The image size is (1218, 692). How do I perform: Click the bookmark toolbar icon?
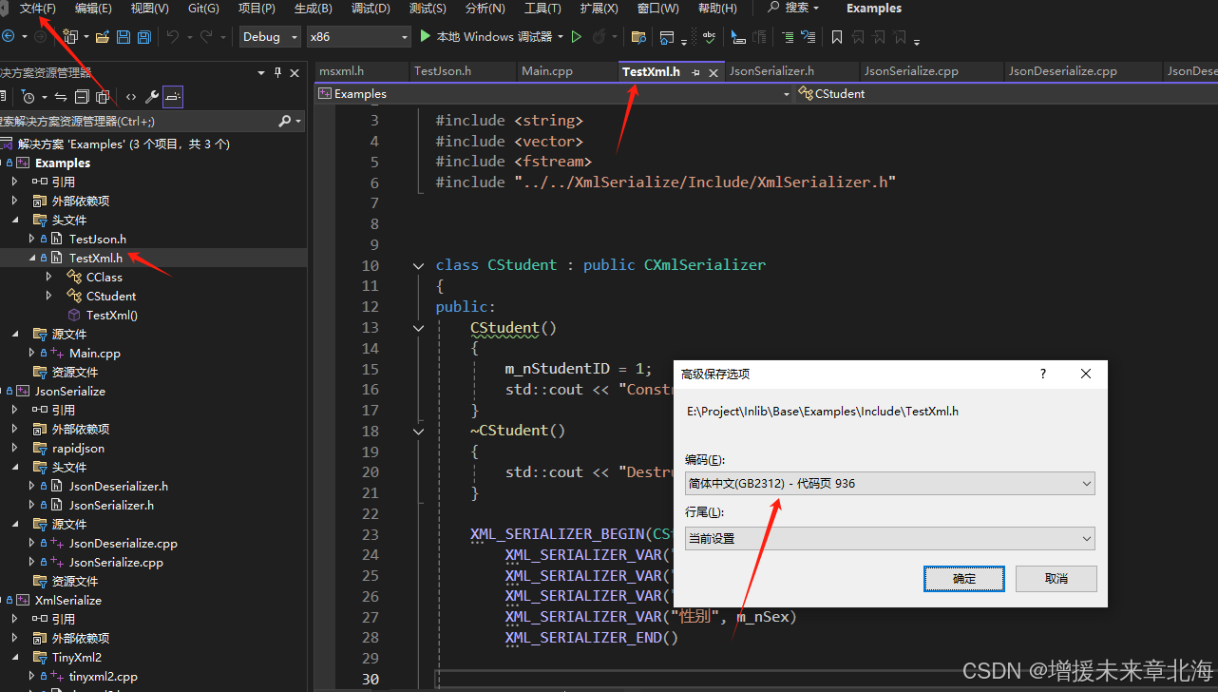pos(836,37)
